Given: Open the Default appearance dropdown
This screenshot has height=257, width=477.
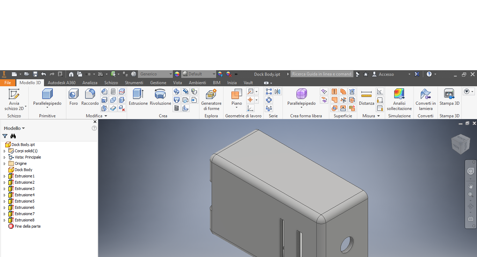Looking at the screenshot, I should click(199, 74).
